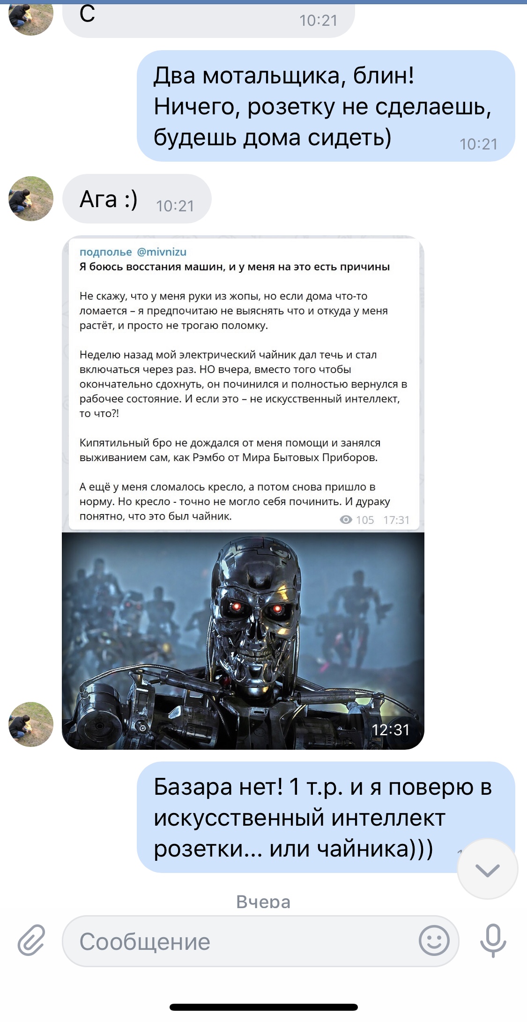Tap the bold post headline about машин
Screen dimensions: 527x1022
(x=235, y=267)
